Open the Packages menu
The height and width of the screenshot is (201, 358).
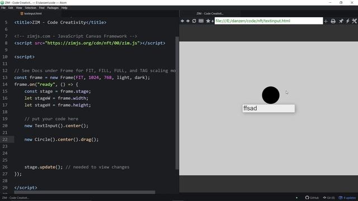pyautogui.click(x=53, y=8)
